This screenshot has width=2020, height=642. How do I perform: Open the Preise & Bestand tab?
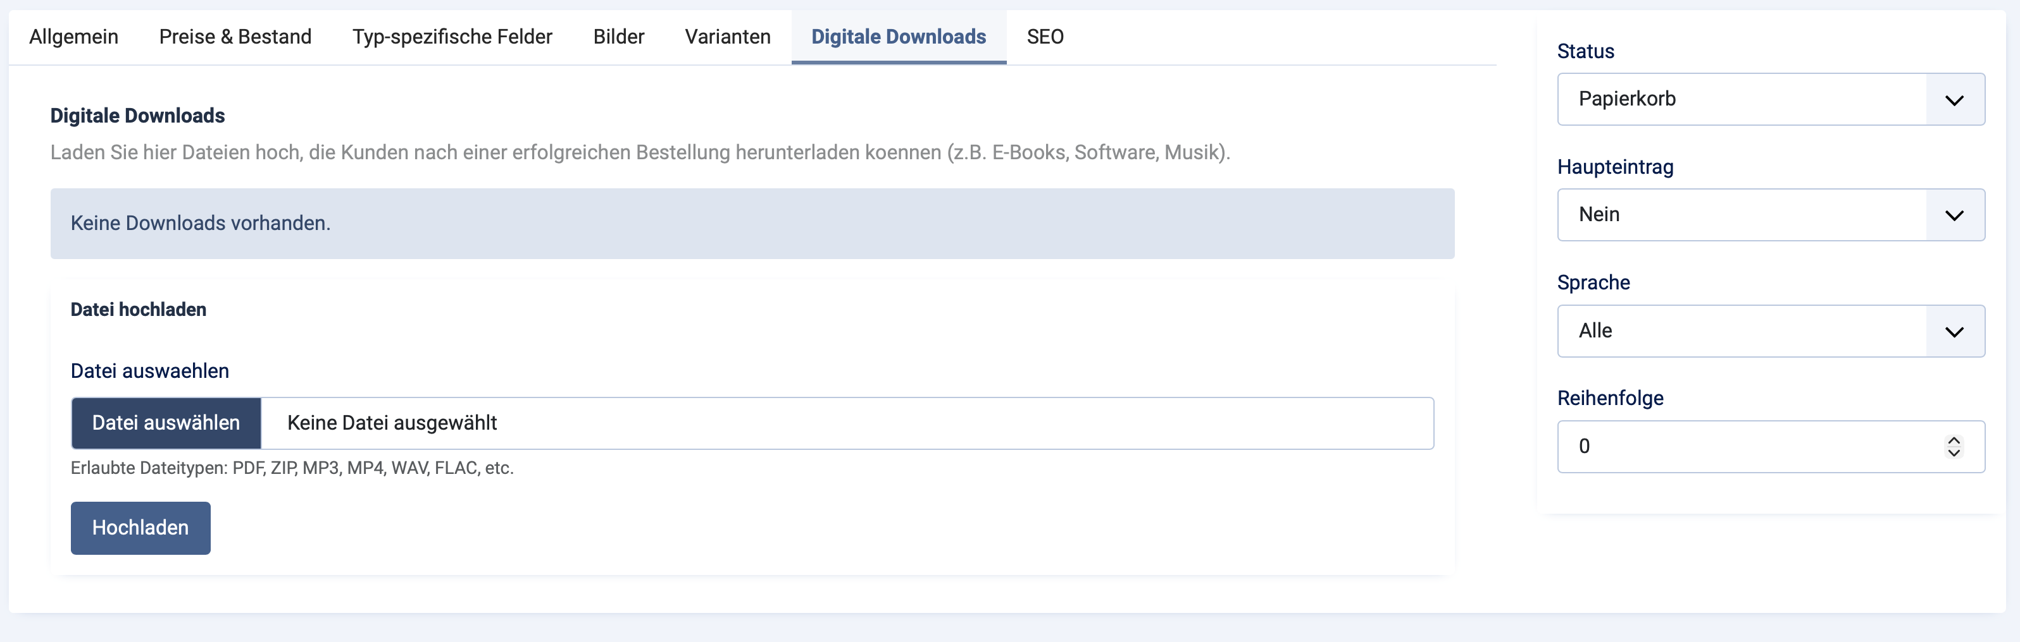235,36
